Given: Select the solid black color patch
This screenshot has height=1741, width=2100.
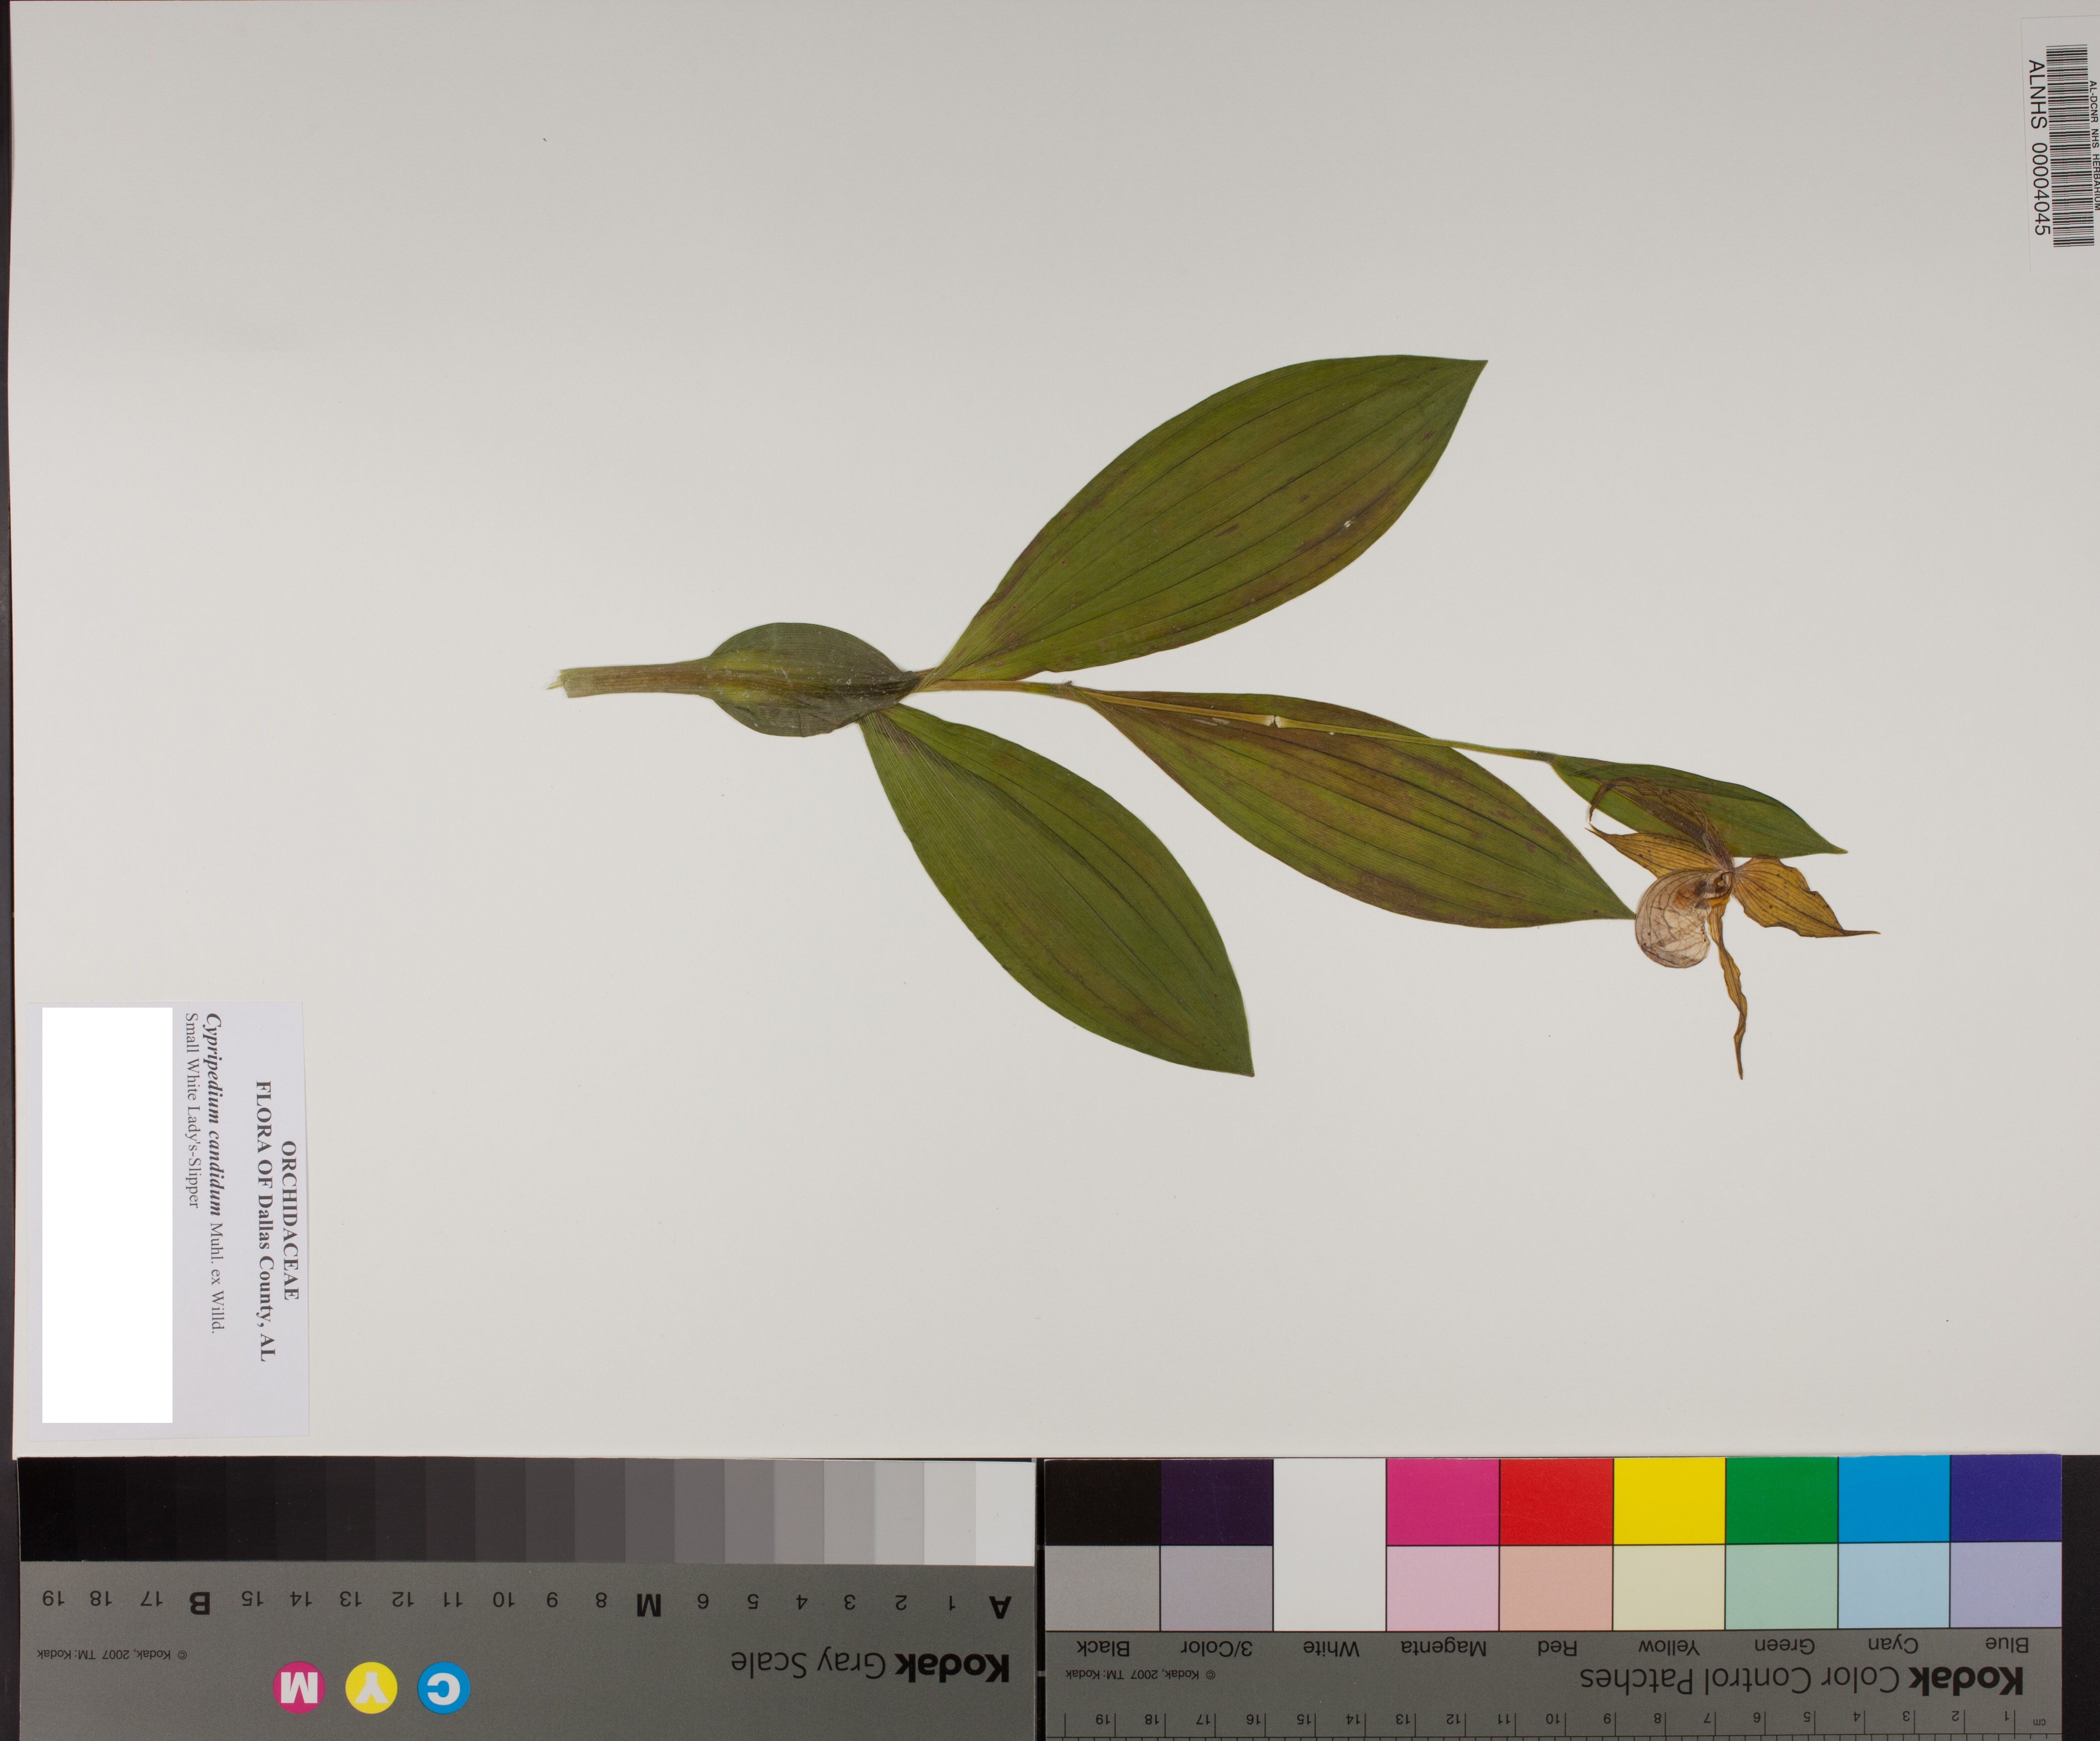Looking at the screenshot, I should [x=1103, y=1501].
